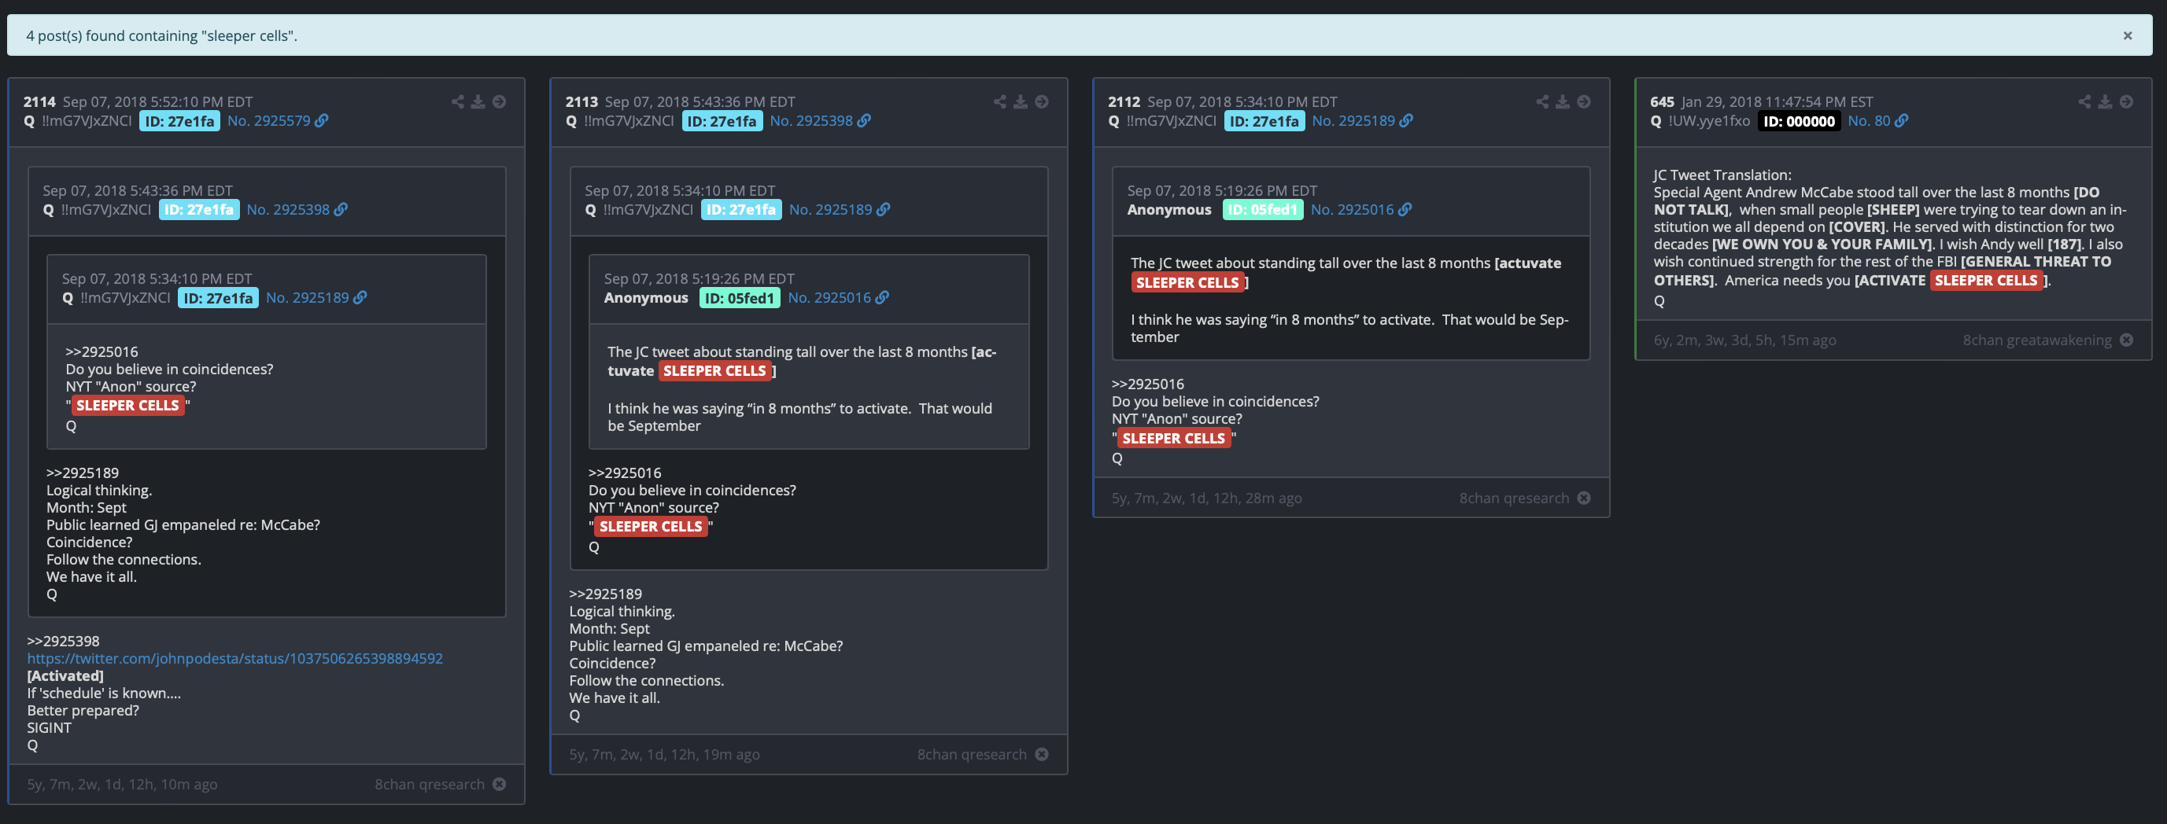Image resolution: width=2167 pixels, height=824 pixels.
Task: Click highlighted SLEEPER CELLS tag in post 645
Action: (x=1986, y=280)
